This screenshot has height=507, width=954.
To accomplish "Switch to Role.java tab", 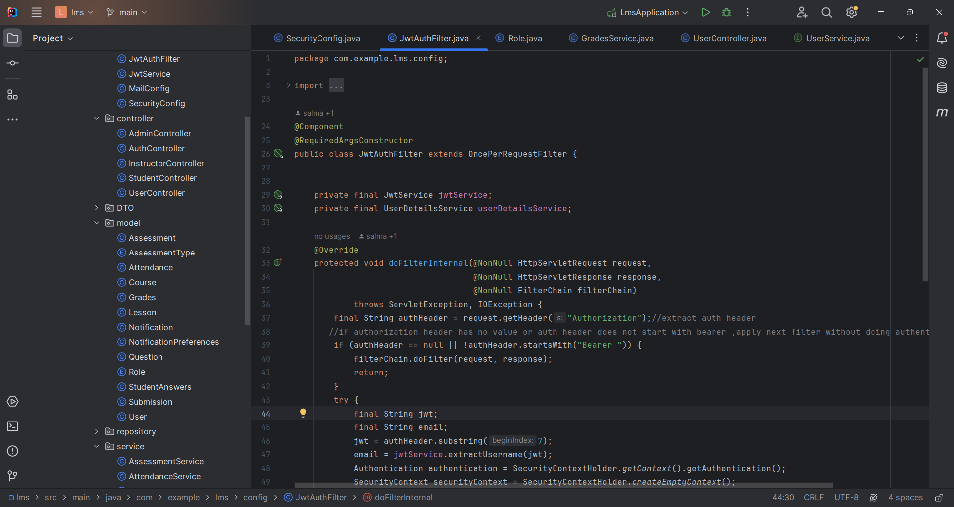I will tap(519, 38).
